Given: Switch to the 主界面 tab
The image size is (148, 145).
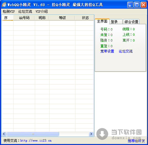Looking at the screenshot, I should 102,21.
